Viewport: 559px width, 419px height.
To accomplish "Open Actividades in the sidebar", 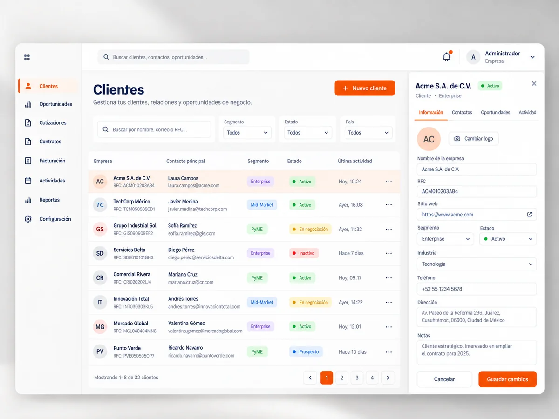I will pyautogui.click(x=49, y=181).
